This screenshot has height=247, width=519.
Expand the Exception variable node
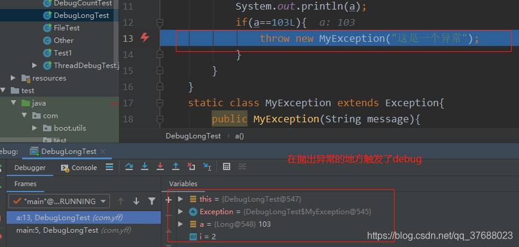tap(181, 212)
